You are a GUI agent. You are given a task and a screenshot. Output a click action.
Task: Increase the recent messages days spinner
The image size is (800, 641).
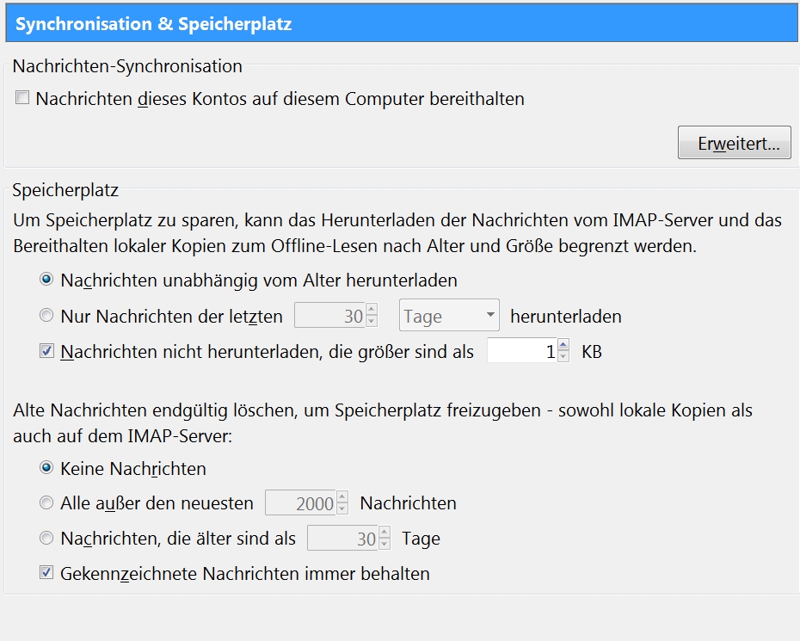[x=372, y=311]
